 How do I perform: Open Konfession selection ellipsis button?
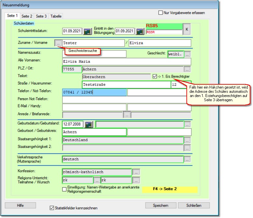(x=137, y=172)
